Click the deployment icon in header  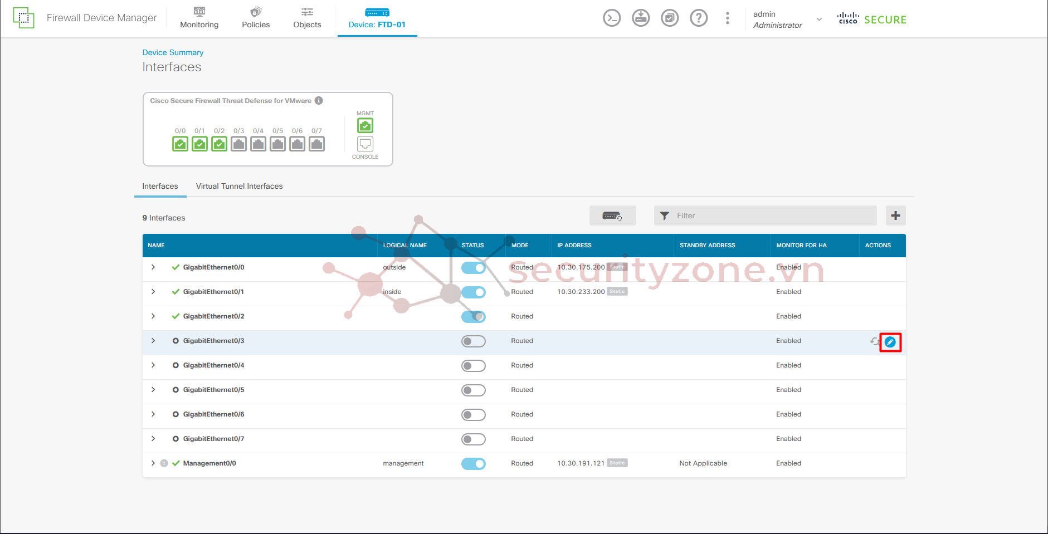point(641,18)
